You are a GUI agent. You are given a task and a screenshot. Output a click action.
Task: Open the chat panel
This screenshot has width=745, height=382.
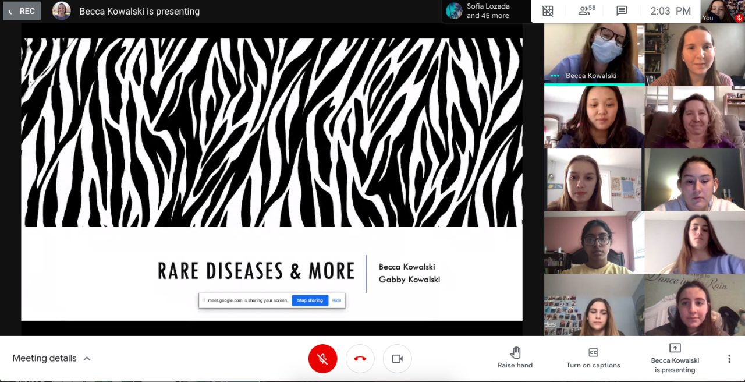(x=622, y=11)
